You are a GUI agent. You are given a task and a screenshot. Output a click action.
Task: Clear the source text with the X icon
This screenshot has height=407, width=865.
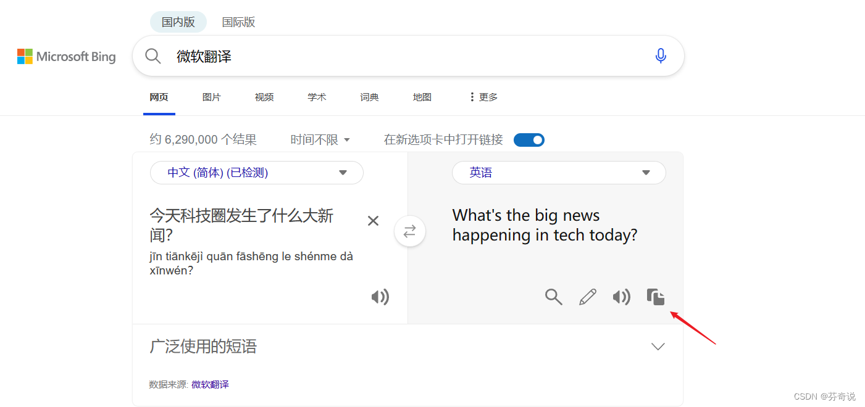point(373,221)
